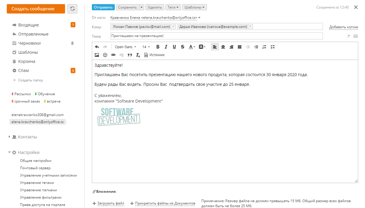Align text to the left
Screen dimensions: 365x208
click(x=215, y=47)
